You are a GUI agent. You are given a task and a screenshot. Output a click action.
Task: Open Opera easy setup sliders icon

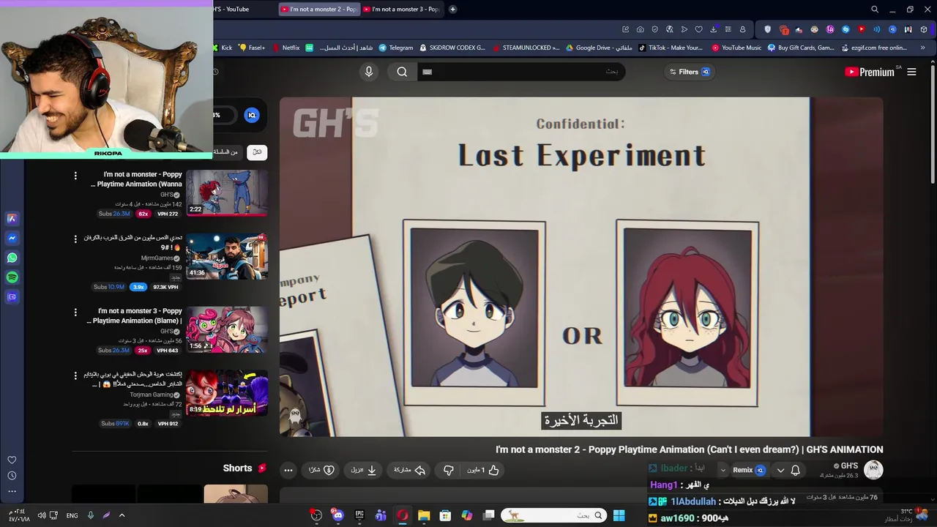click(x=728, y=29)
